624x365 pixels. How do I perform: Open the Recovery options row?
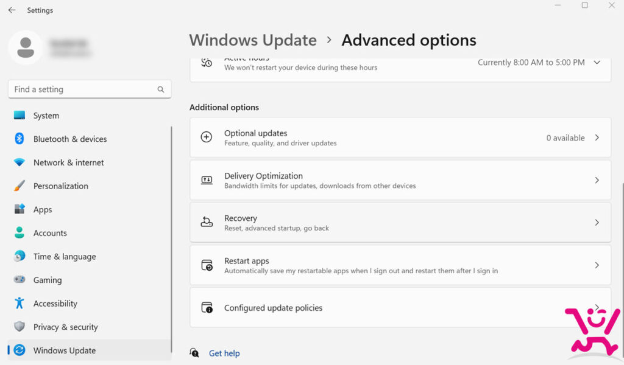tap(400, 223)
